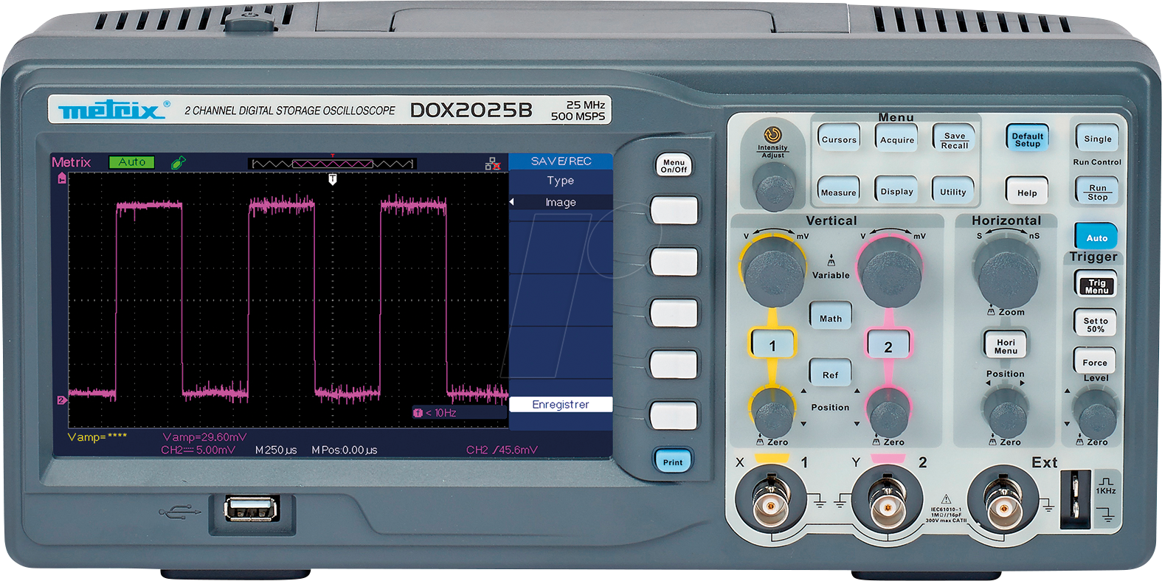1162x581 pixels.
Task: Click the Vamp=29.60mV readout
Action: coord(204,436)
